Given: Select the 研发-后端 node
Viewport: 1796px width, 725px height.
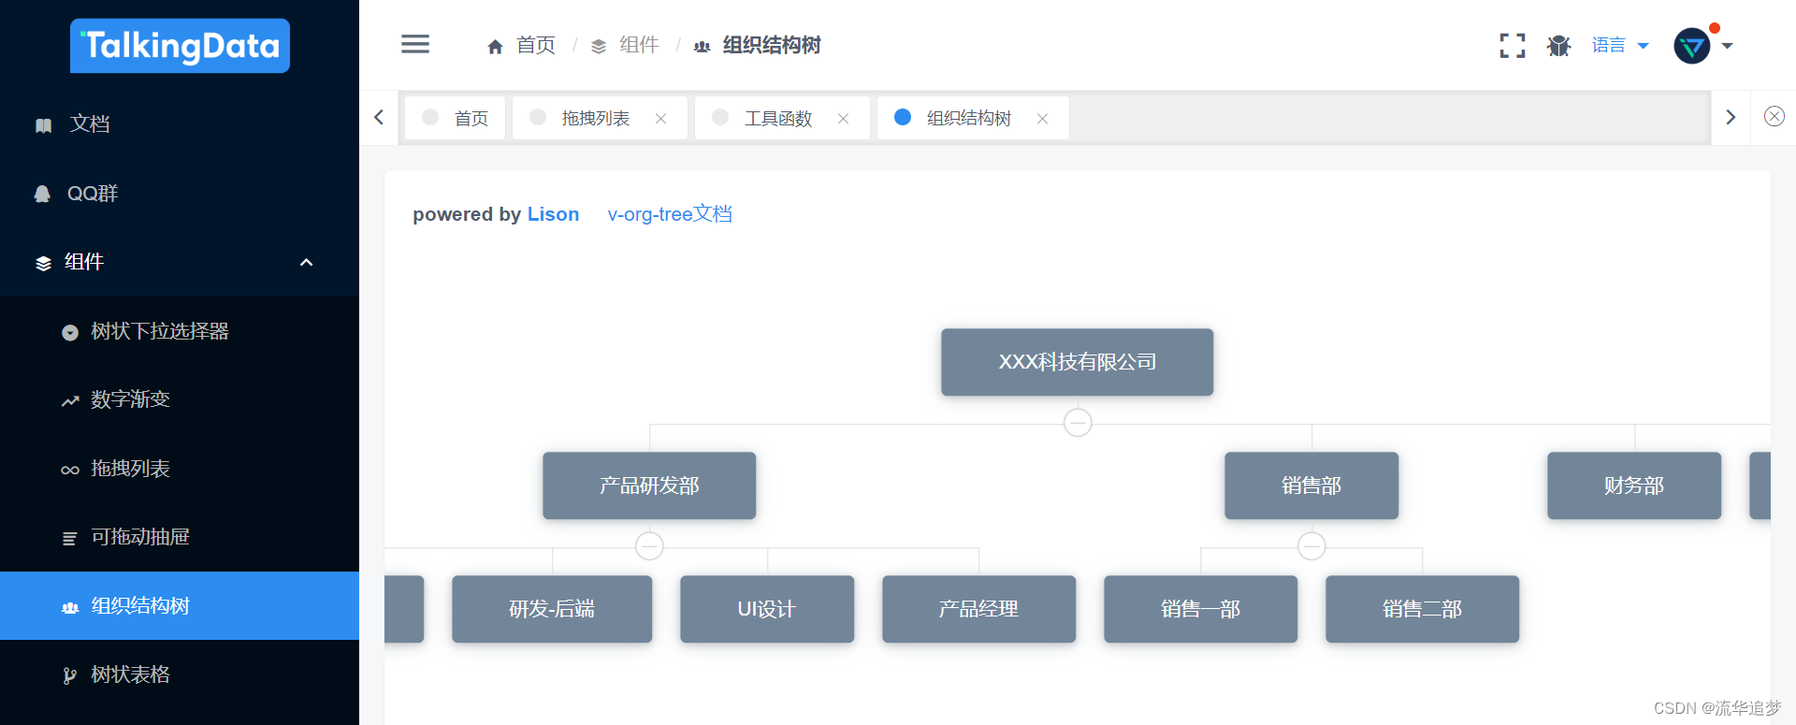Looking at the screenshot, I should (x=552, y=609).
